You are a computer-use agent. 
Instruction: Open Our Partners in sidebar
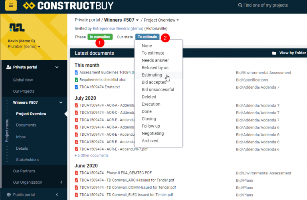(24, 171)
